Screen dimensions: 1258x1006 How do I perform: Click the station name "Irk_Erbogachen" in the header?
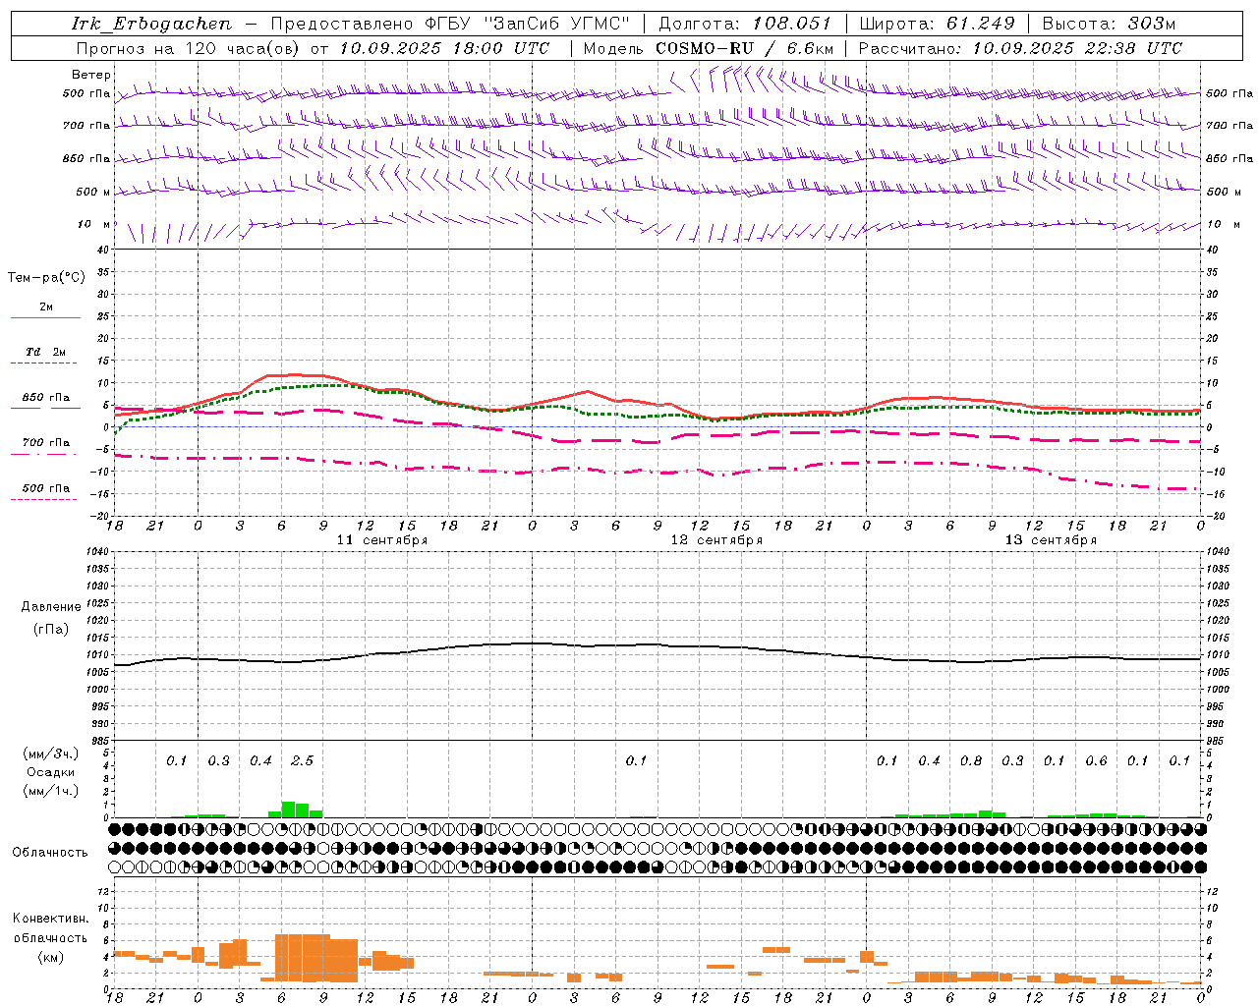pos(151,24)
